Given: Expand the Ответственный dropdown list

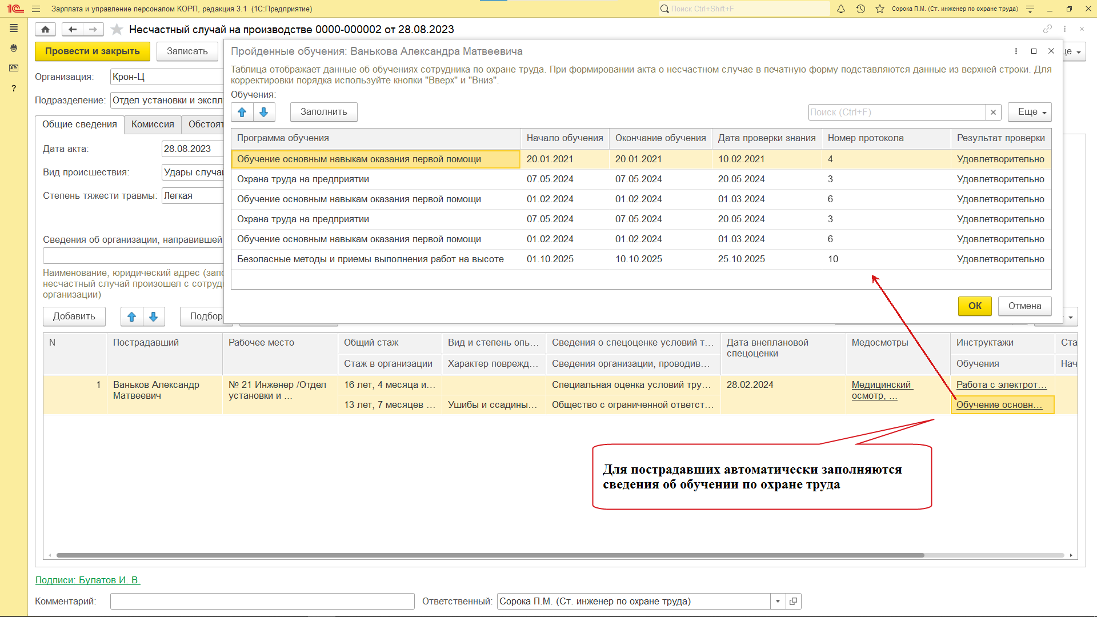Looking at the screenshot, I should [778, 601].
